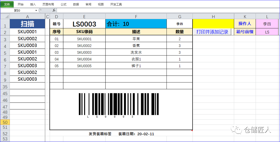This screenshot has width=280, height=142.
Task: Switch to the 开始 ribbon tab
Action: (x=21, y=4)
